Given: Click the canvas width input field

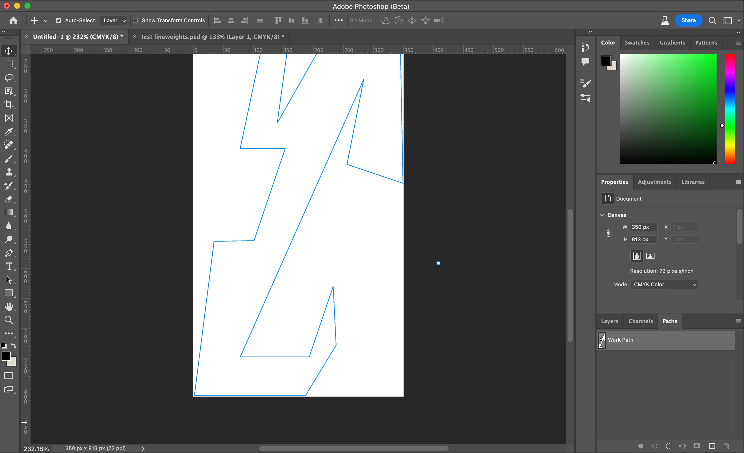Looking at the screenshot, I should [x=643, y=227].
